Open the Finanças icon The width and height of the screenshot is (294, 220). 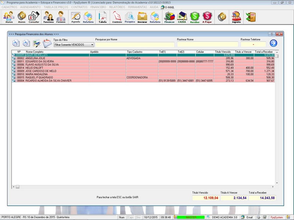click(169, 17)
